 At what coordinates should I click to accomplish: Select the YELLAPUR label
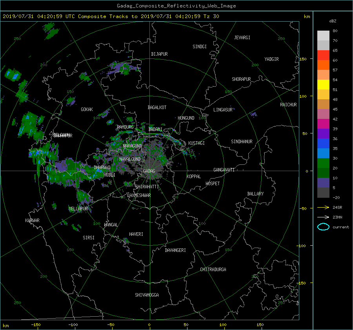point(78,209)
